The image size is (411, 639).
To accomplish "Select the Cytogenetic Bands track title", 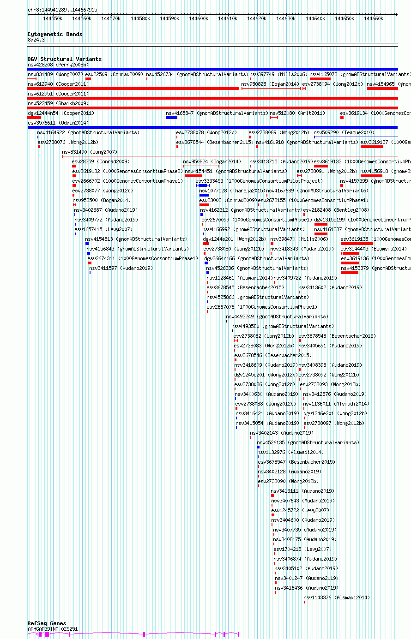I will 55,34.
